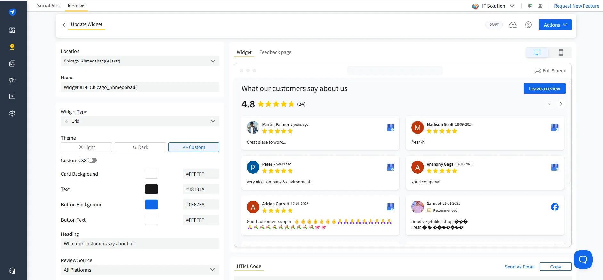The image size is (603, 280).
Task: Click Samuel's profile picture
Action: coord(418,207)
